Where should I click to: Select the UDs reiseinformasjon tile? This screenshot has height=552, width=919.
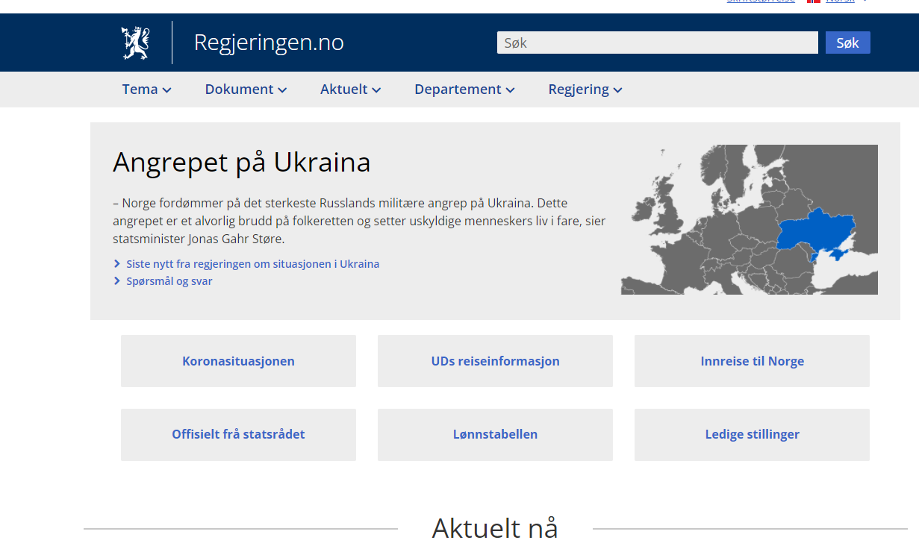pyautogui.click(x=496, y=361)
